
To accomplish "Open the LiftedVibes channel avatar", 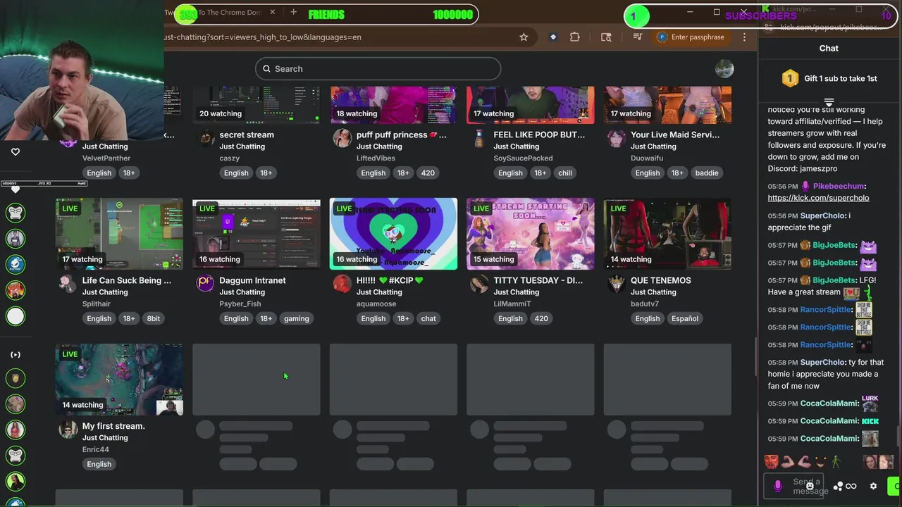I will pos(342,137).
